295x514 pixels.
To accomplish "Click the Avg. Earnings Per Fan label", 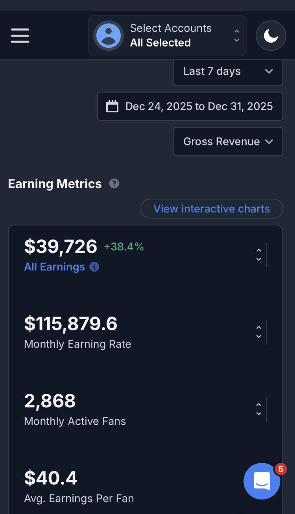I will click(x=79, y=499).
